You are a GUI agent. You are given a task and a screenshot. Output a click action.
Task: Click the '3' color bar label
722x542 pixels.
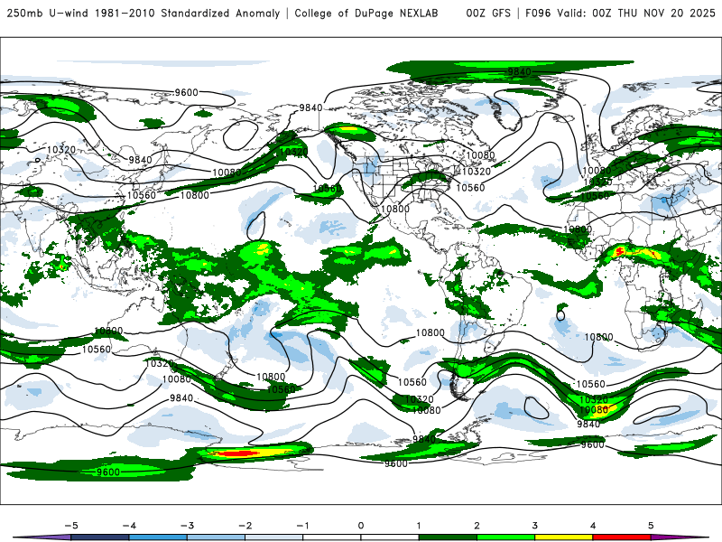[534, 526]
